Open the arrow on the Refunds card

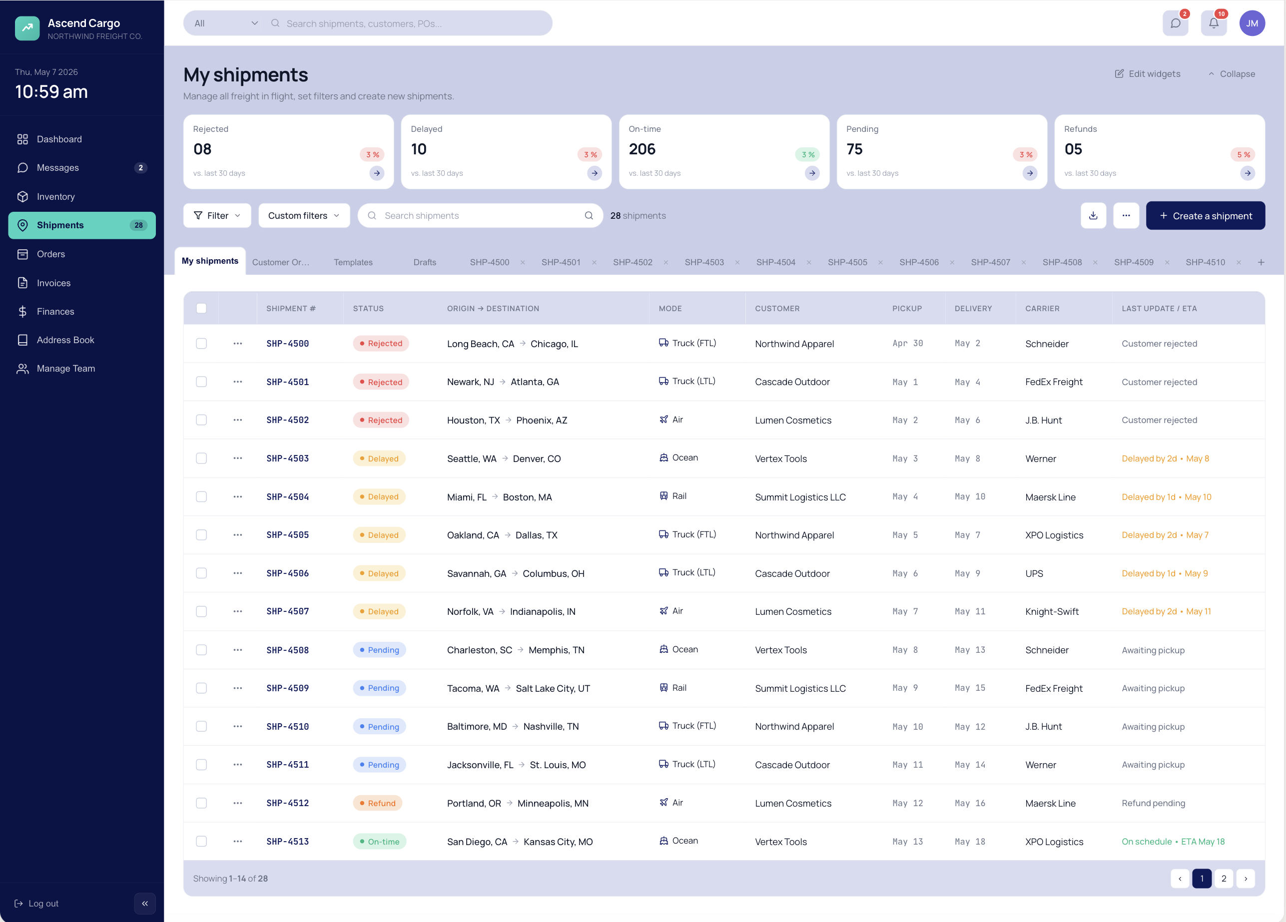coord(1248,173)
